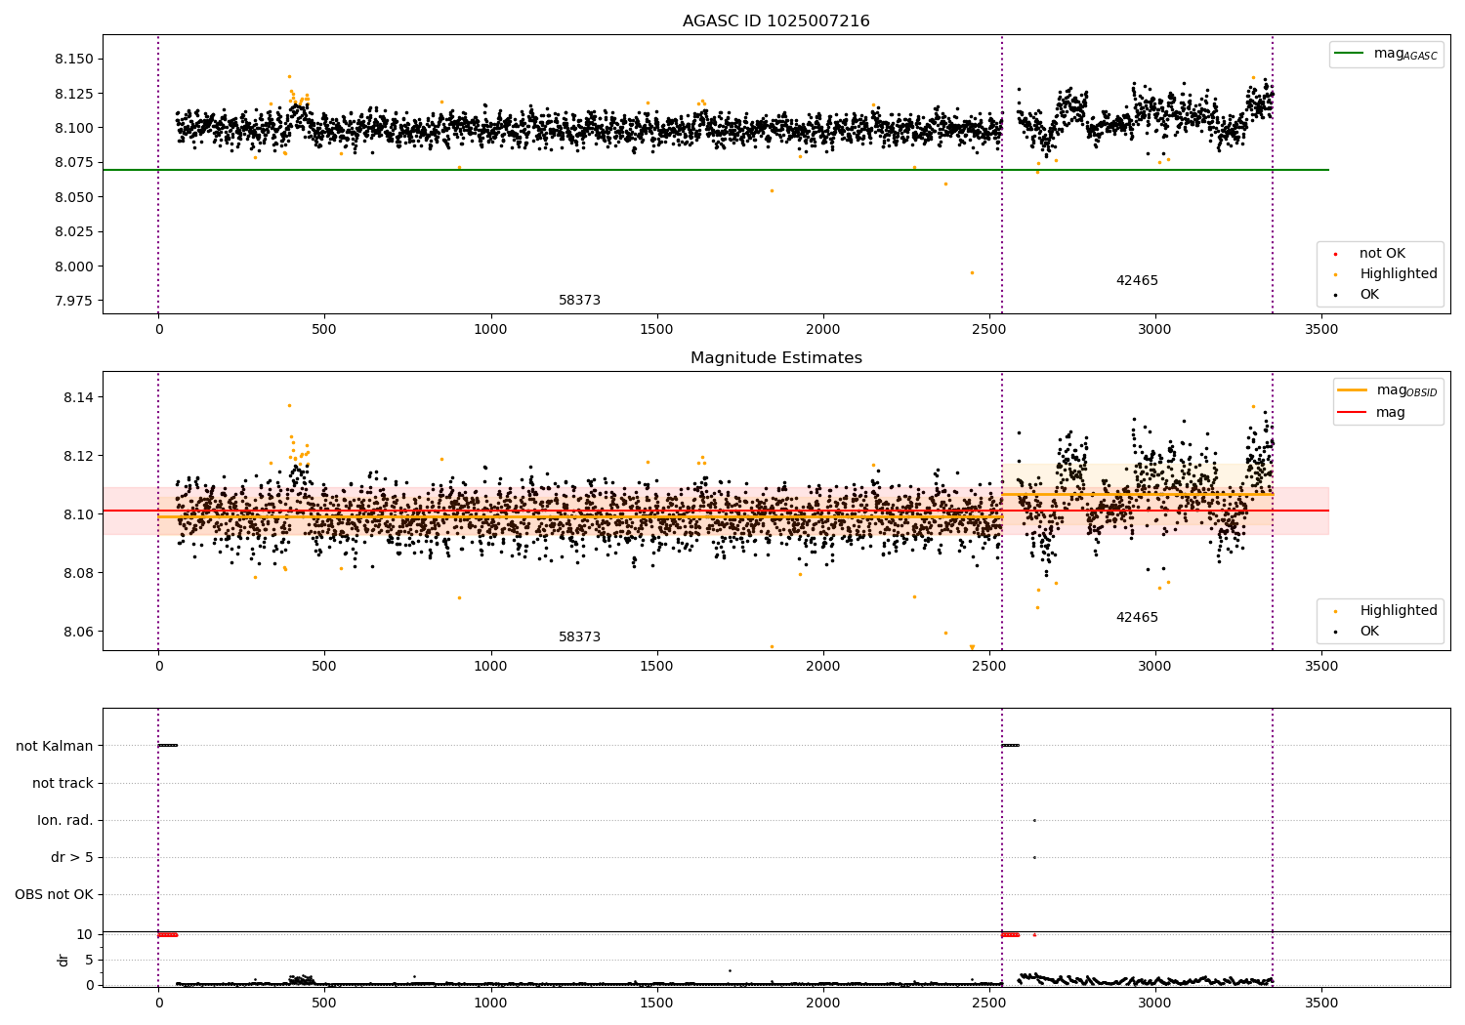Click 'Highlighted' in the AGASC ID plot legend
The height and width of the screenshot is (1025, 1465).
(x=1385, y=274)
